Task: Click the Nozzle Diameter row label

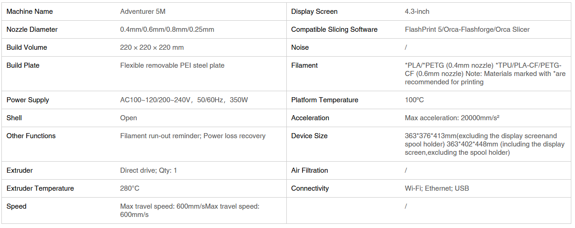Action: (x=32, y=29)
